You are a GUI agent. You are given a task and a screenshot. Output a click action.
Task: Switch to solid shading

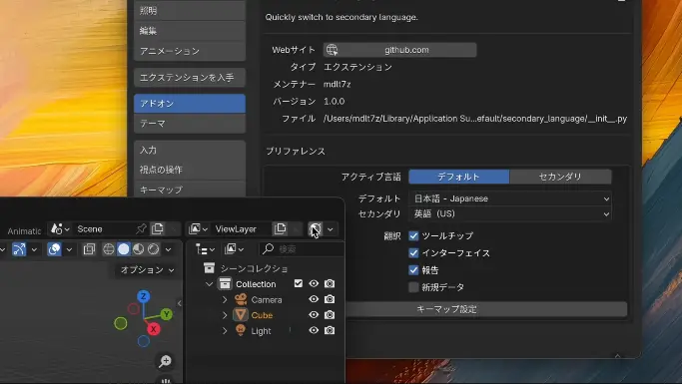point(124,249)
